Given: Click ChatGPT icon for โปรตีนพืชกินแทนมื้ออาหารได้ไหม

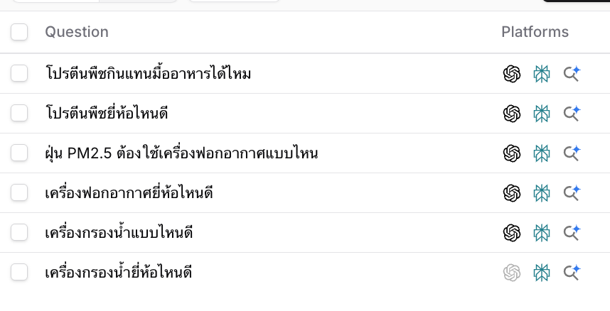Looking at the screenshot, I should click(512, 73).
